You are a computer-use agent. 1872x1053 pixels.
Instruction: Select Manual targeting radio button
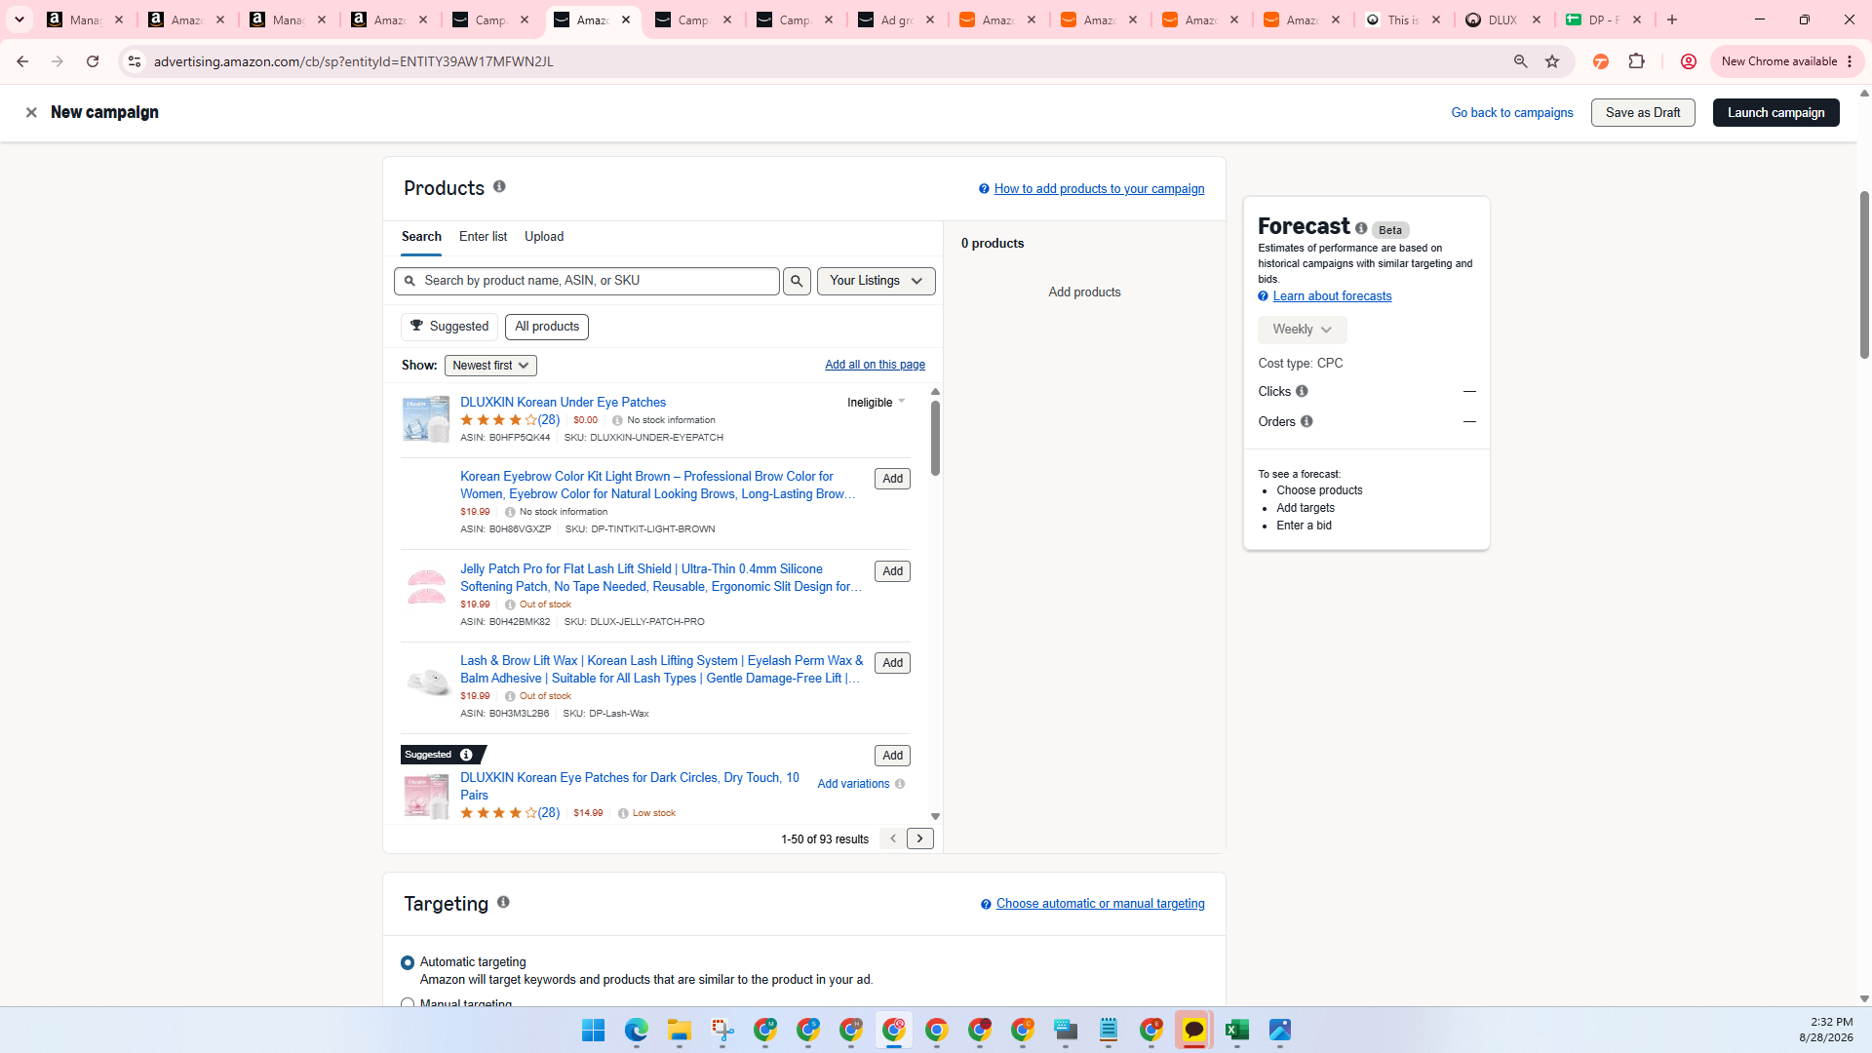408,1003
